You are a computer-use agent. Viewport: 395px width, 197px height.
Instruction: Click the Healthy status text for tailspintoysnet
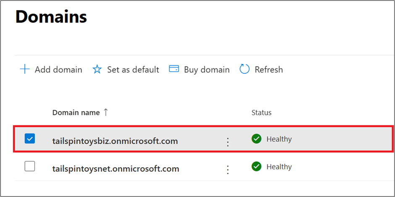pos(279,167)
